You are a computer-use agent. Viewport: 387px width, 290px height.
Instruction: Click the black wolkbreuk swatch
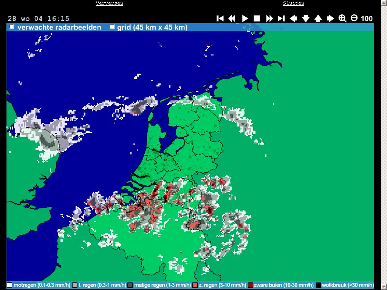[x=319, y=285]
